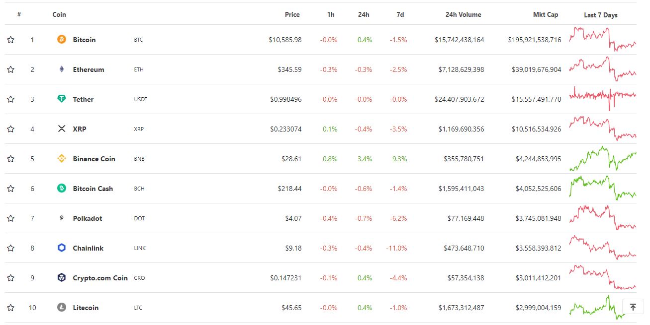Click the Ethereum diamond logo icon
The image size is (650, 325).
click(x=62, y=69)
